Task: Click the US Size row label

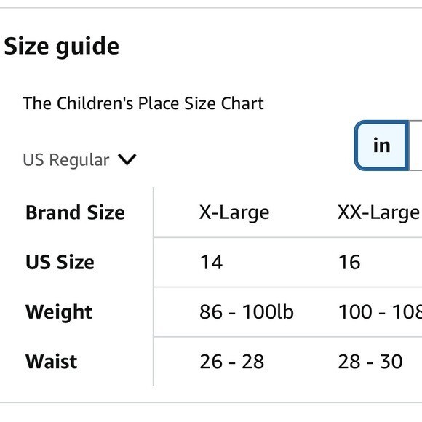Action: [x=60, y=262]
